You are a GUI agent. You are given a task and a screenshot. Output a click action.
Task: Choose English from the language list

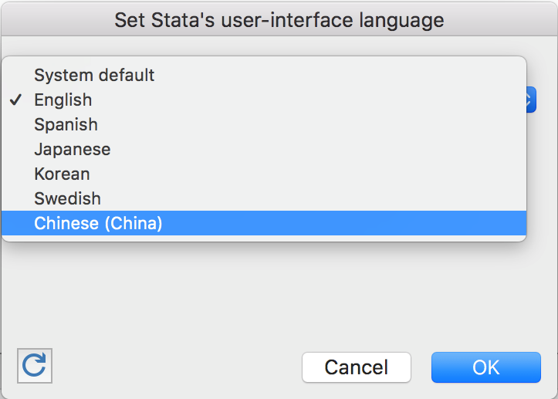(x=63, y=100)
